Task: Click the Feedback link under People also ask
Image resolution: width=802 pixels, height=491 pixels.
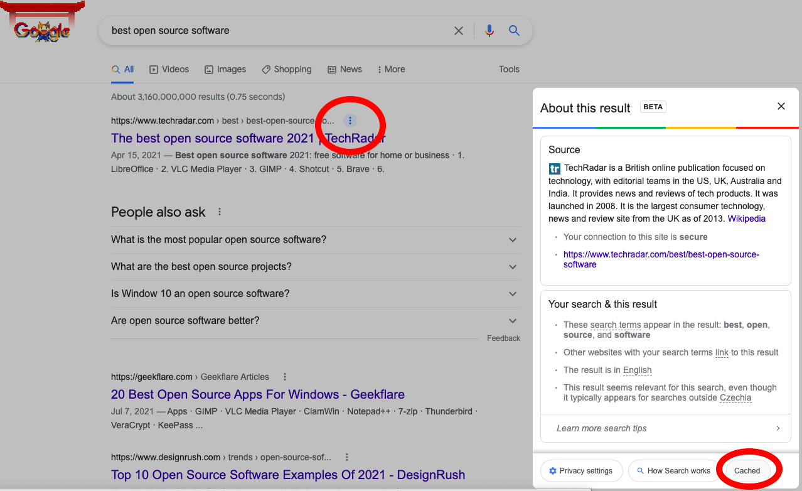Action: click(503, 338)
